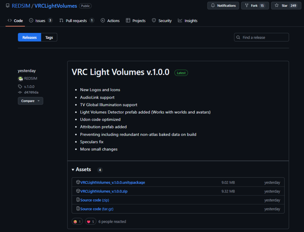
Task: Click the zip file icon of Source code (tar.gz)
Action: (78, 209)
